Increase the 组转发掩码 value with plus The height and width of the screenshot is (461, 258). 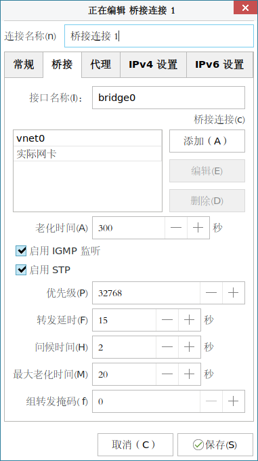click(234, 401)
